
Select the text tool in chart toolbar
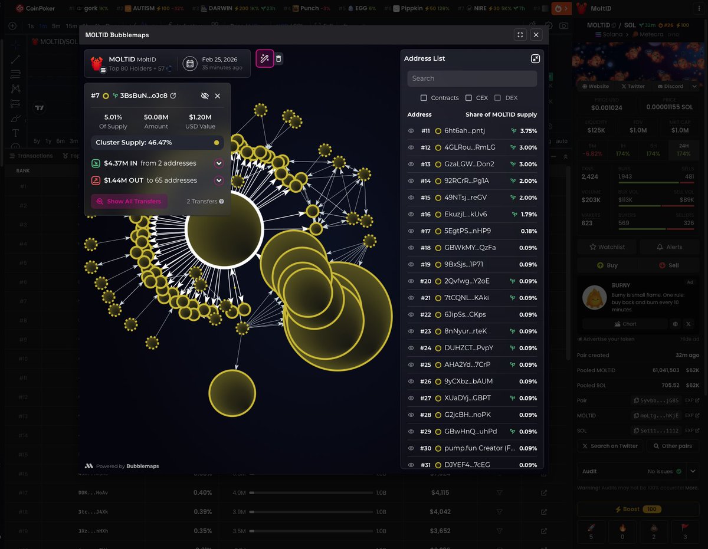pyautogui.click(x=15, y=133)
